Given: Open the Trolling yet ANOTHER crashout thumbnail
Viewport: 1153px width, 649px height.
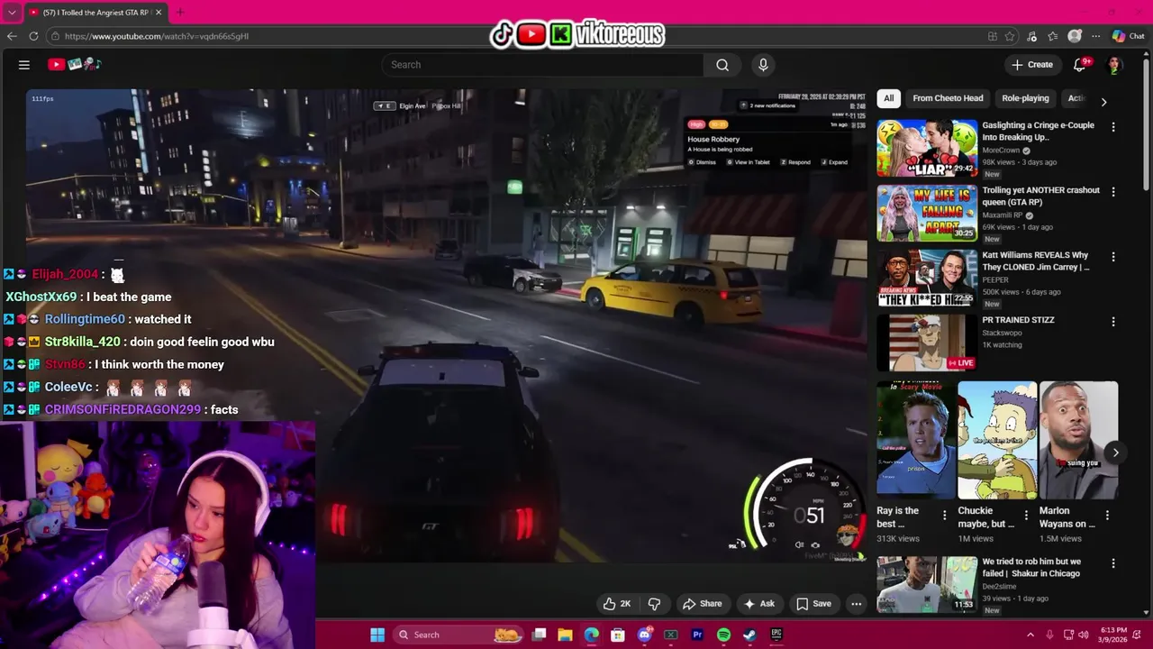Looking at the screenshot, I should 927,214.
